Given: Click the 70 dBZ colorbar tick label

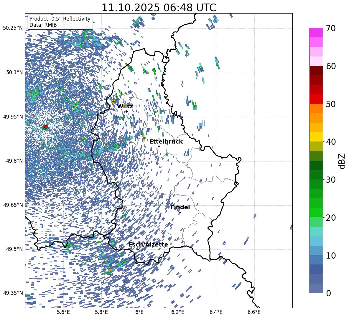Looking at the screenshot, I should click(x=331, y=29).
